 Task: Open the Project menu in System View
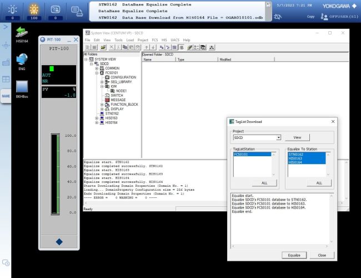click(x=143, y=40)
